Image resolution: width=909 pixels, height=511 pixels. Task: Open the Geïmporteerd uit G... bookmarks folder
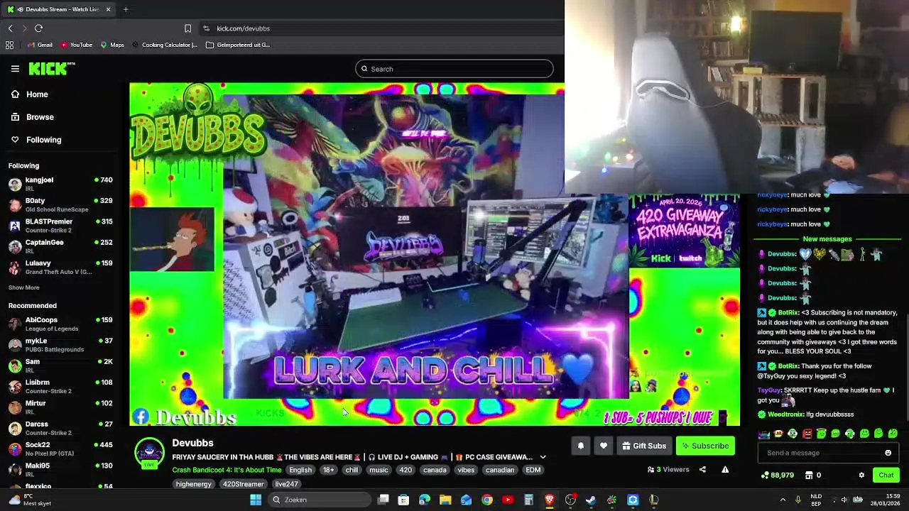(238, 45)
